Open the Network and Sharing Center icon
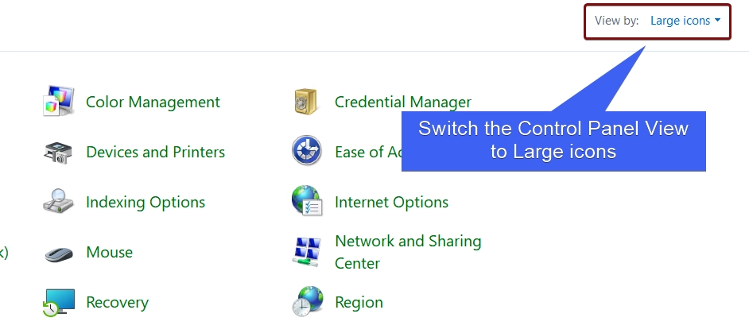 306,252
